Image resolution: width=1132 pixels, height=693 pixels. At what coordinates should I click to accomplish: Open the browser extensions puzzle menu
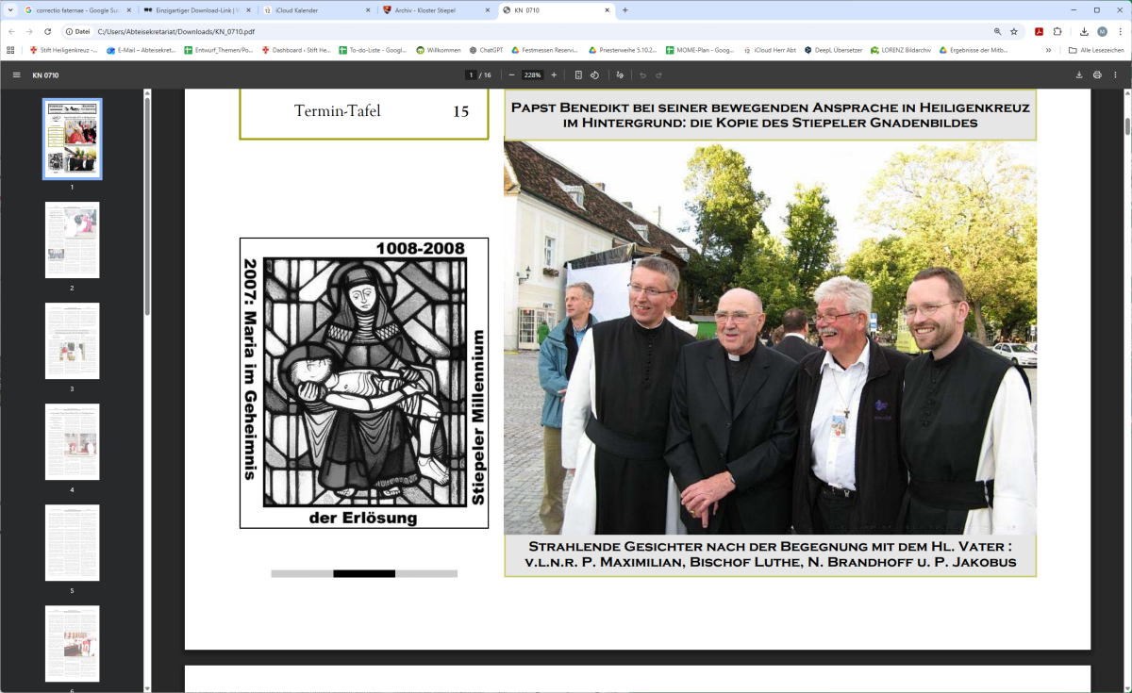point(1057,31)
